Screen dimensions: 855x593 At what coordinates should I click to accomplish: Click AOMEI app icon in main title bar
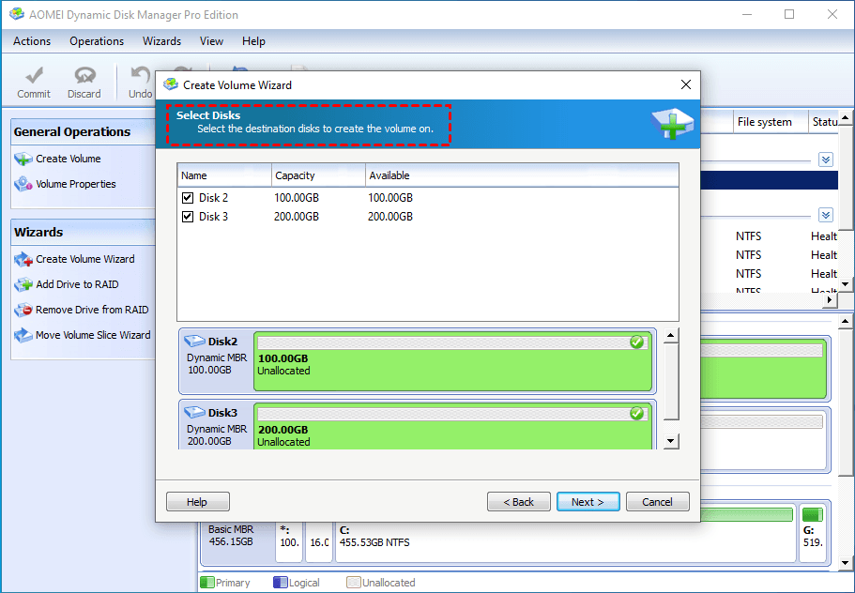(17, 14)
